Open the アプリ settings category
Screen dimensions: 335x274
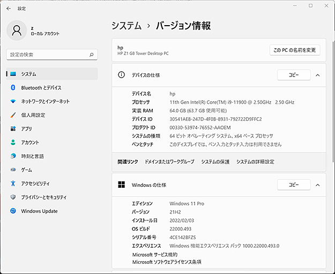tap(26, 129)
